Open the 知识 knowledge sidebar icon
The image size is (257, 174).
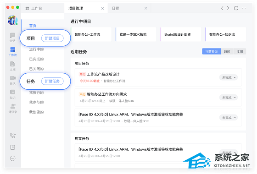click(12, 94)
